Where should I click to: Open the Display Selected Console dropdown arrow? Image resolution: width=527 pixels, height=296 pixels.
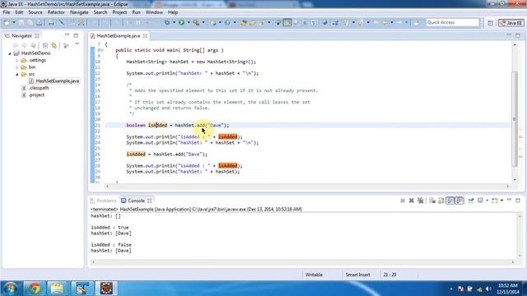487,201
